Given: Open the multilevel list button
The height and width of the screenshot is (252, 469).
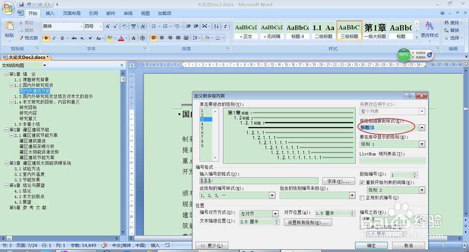Looking at the screenshot, I should (x=177, y=26).
